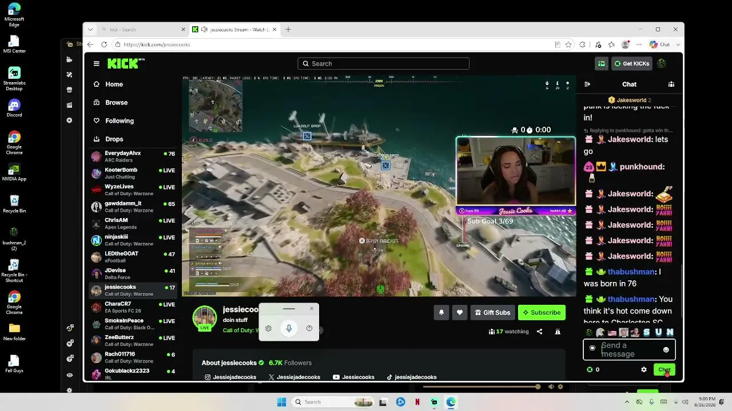Refresh the page in Edge
Image resolution: width=732 pixels, height=411 pixels.
[104, 45]
